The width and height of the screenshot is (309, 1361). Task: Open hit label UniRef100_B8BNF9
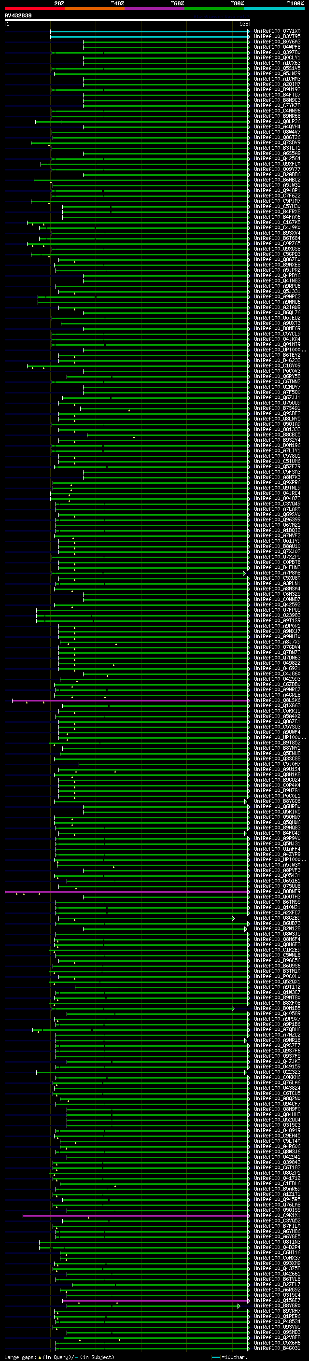tap(277, 892)
